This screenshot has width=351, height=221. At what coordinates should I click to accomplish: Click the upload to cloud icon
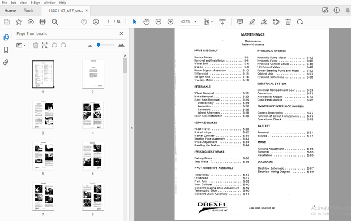pos(31,21)
